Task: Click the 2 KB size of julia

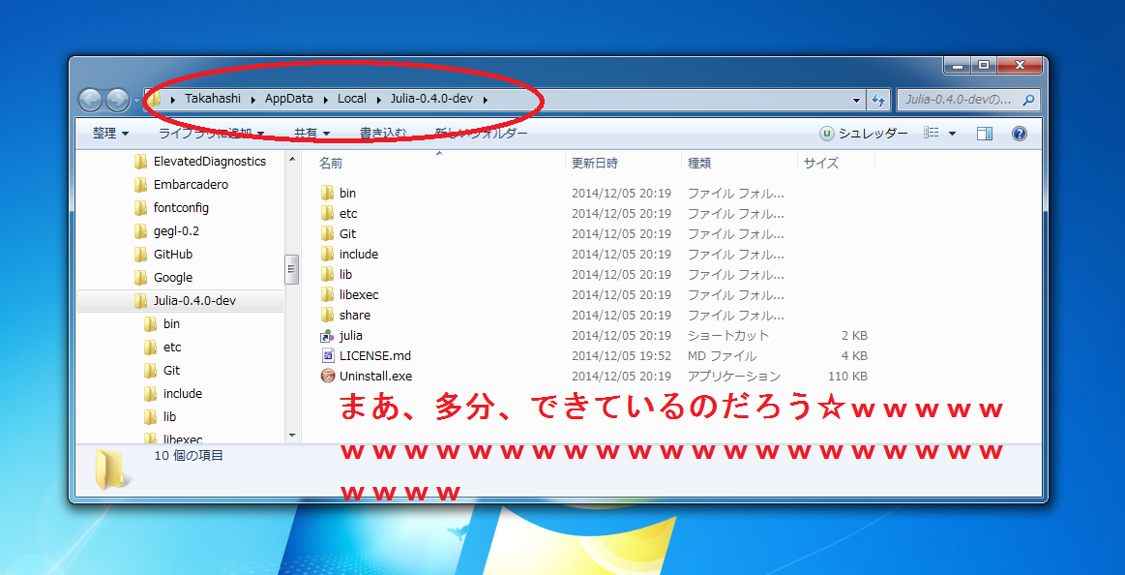Action: point(854,335)
